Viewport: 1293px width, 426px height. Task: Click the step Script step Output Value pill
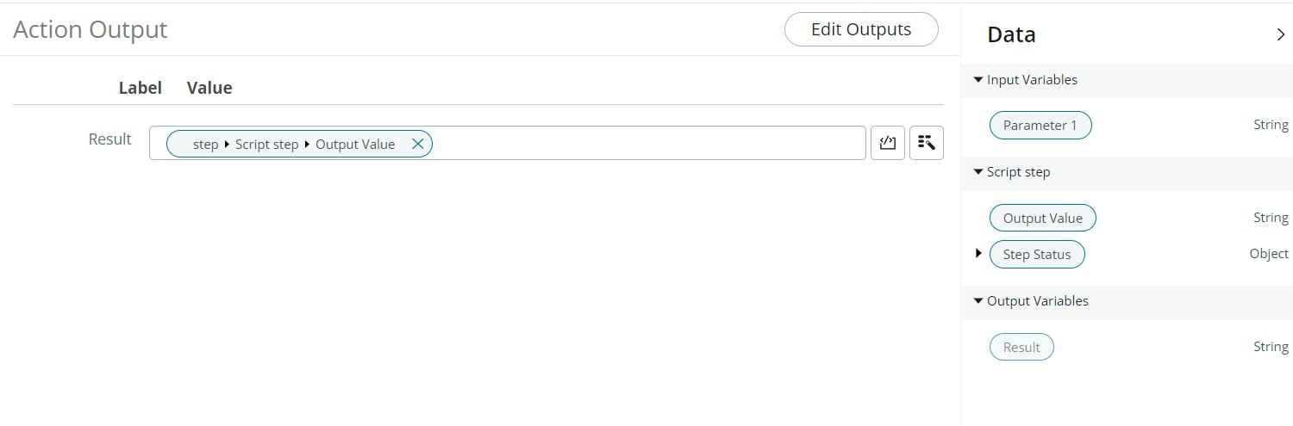tap(293, 144)
